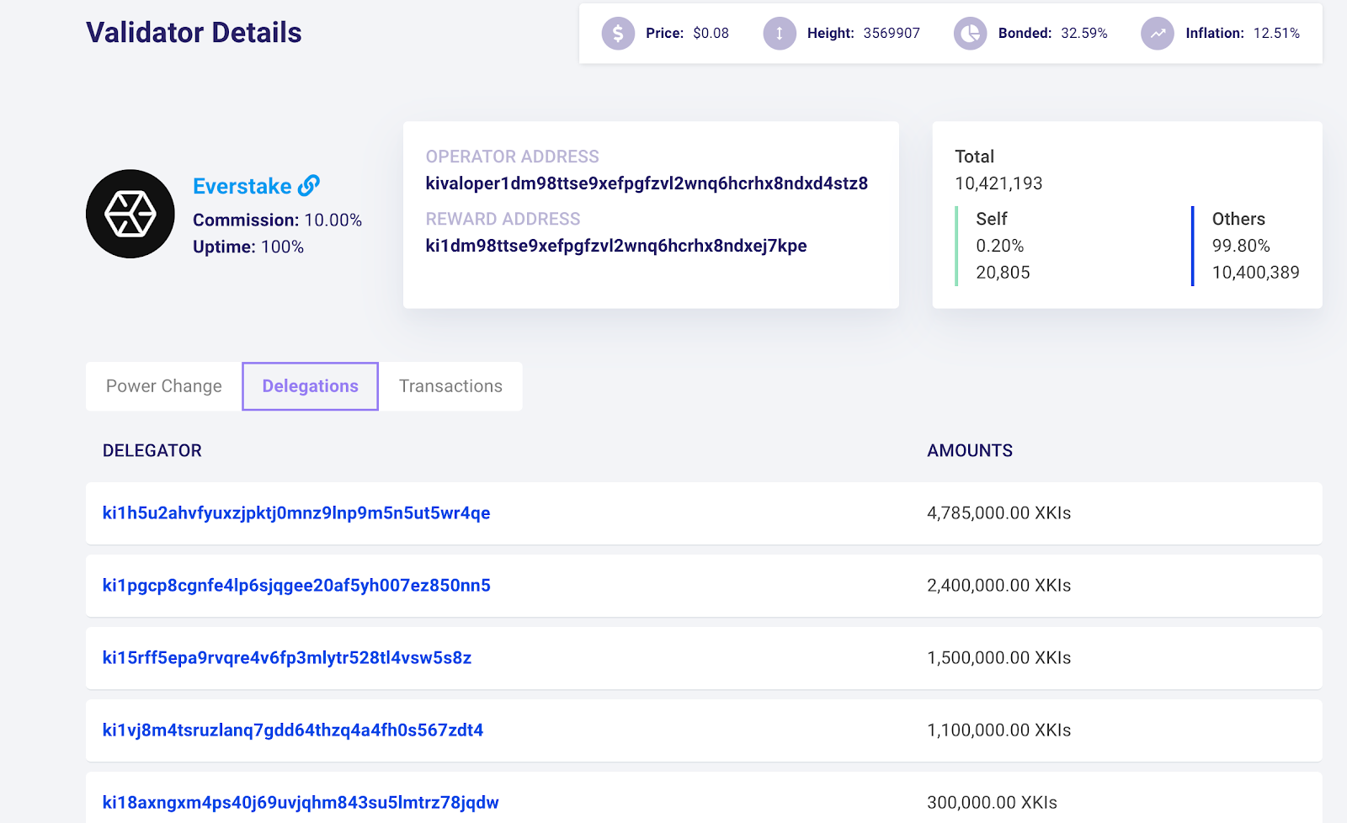Click the block height value 3569907
The height and width of the screenshot is (823, 1347).
(x=892, y=33)
